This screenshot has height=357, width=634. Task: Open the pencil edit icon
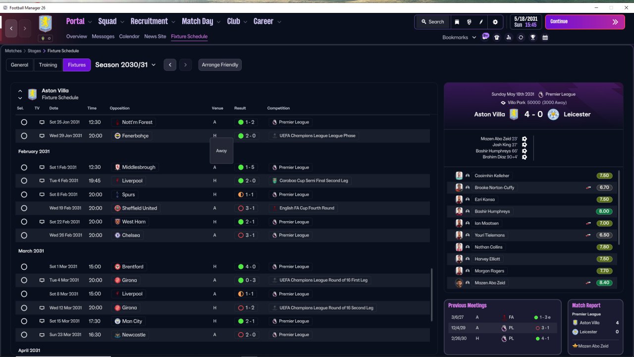(x=481, y=22)
